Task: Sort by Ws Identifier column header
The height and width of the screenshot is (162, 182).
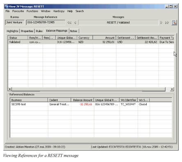Action: [x=129, y=100]
